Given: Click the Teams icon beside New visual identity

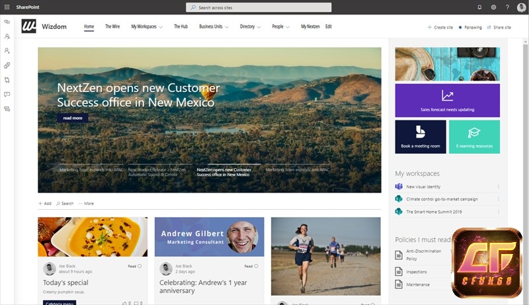Looking at the screenshot, I should [x=399, y=187].
